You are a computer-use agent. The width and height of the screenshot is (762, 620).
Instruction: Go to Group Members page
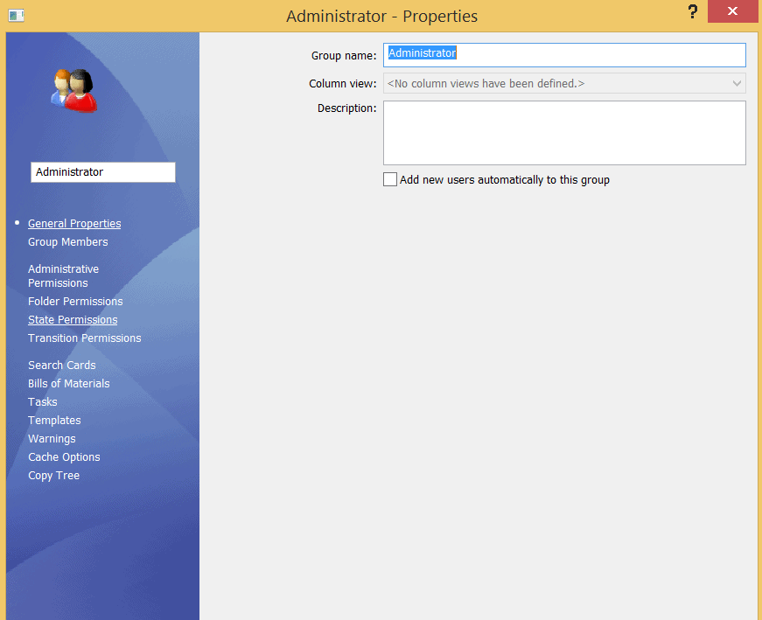pyautogui.click(x=68, y=242)
